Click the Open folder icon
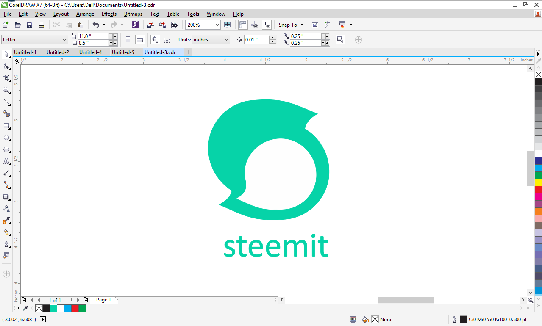 tap(18, 25)
